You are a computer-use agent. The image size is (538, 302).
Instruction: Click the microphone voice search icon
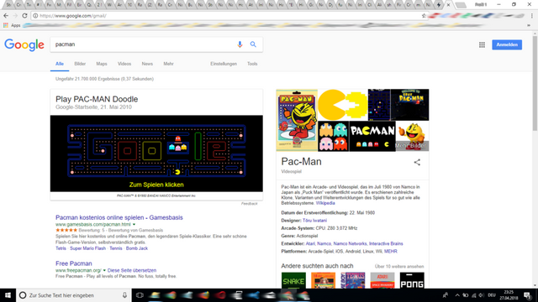click(x=240, y=44)
